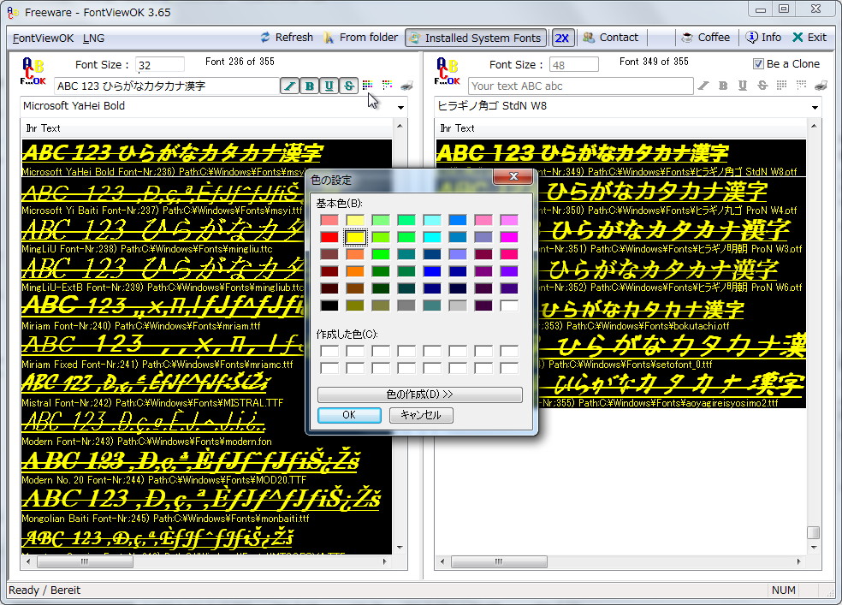Image resolution: width=842 pixels, height=605 pixels.
Task: Click bold icon in right pane
Action: tap(723, 86)
